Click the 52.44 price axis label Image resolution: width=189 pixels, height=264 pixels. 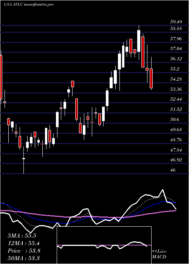coord(176,99)
